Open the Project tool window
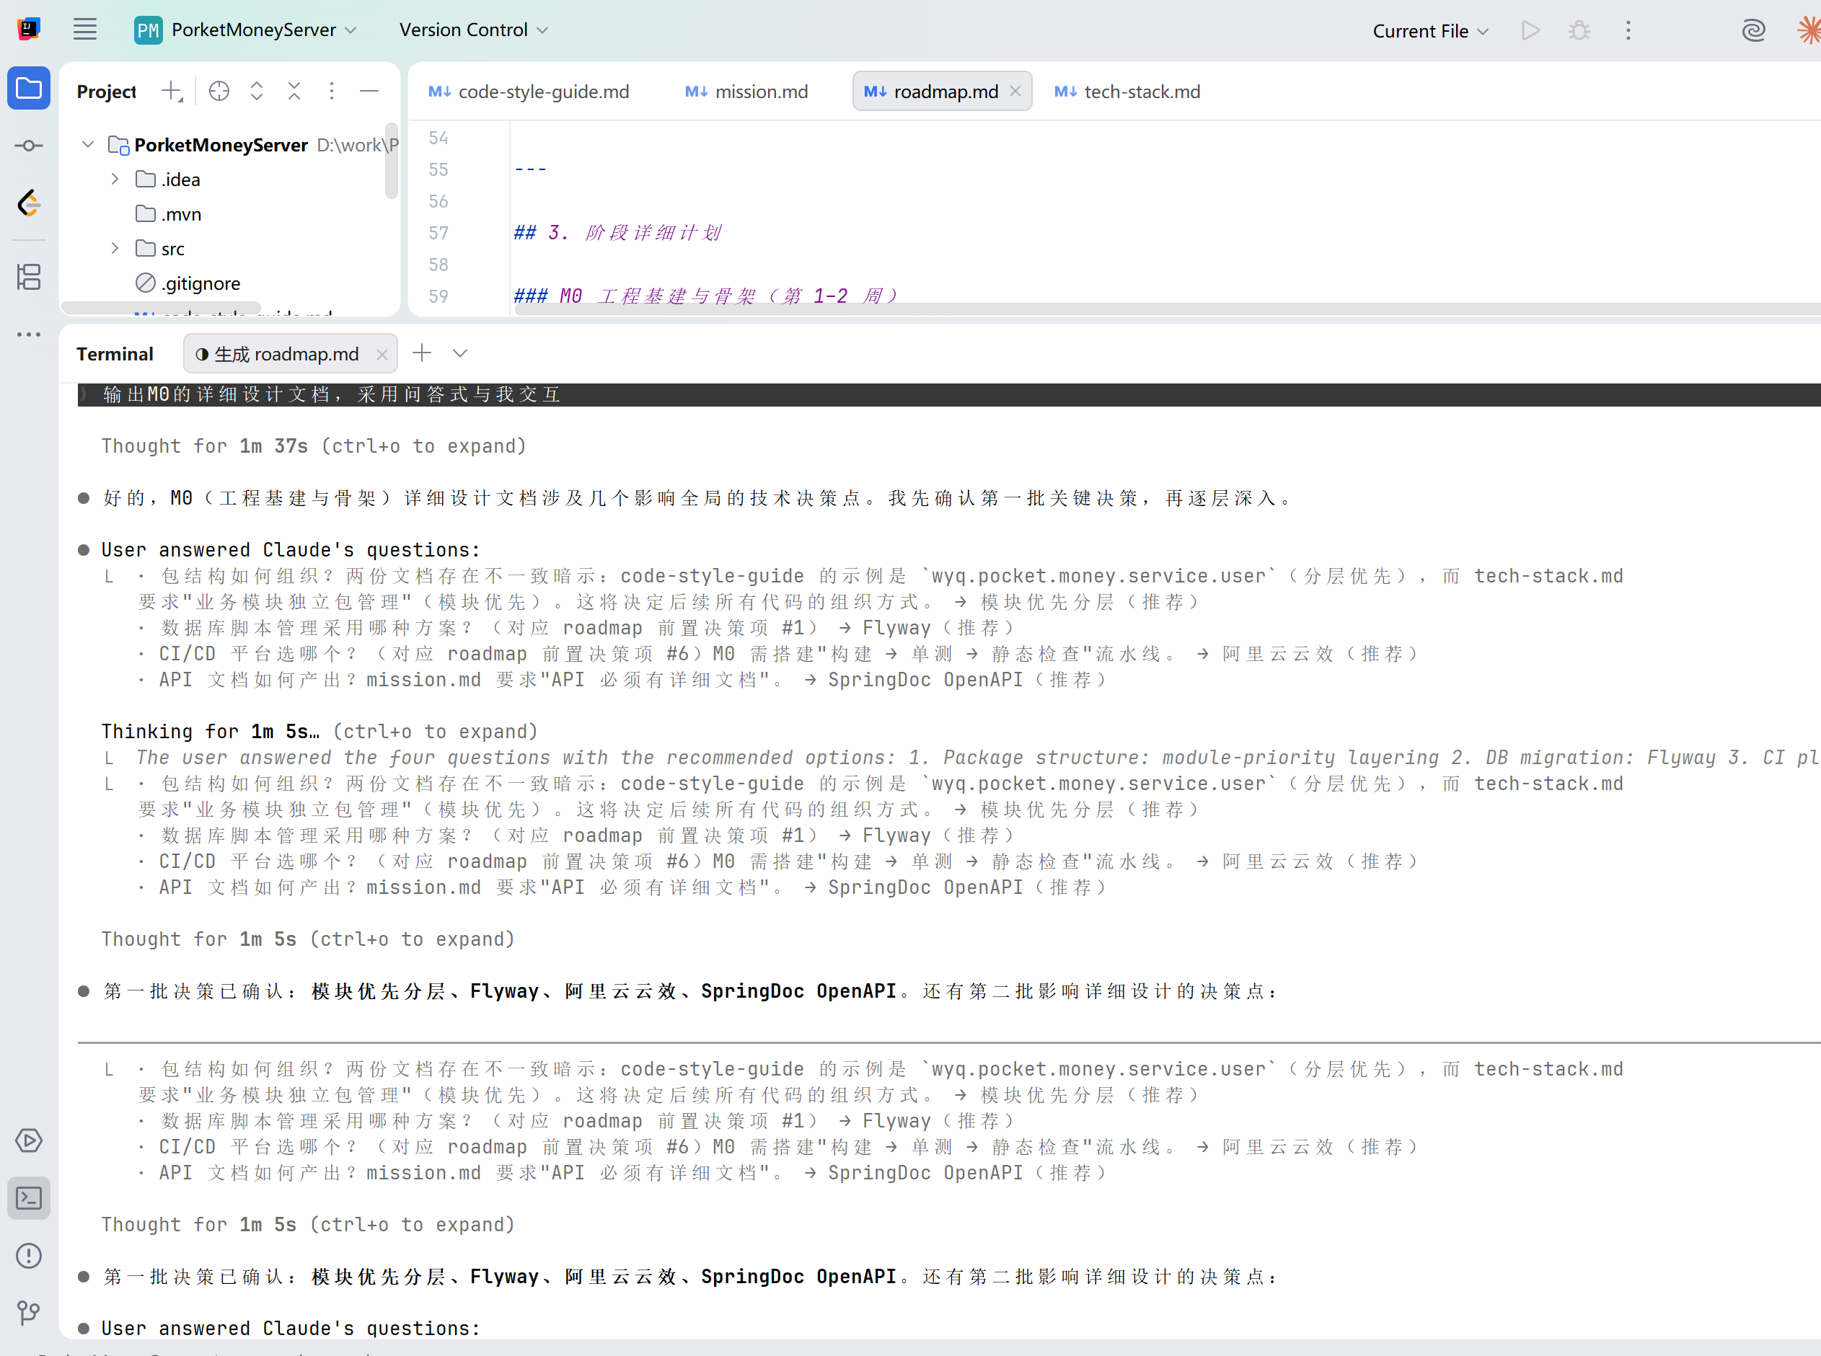Screen dimensions: 1821x1356 [29, 88]
